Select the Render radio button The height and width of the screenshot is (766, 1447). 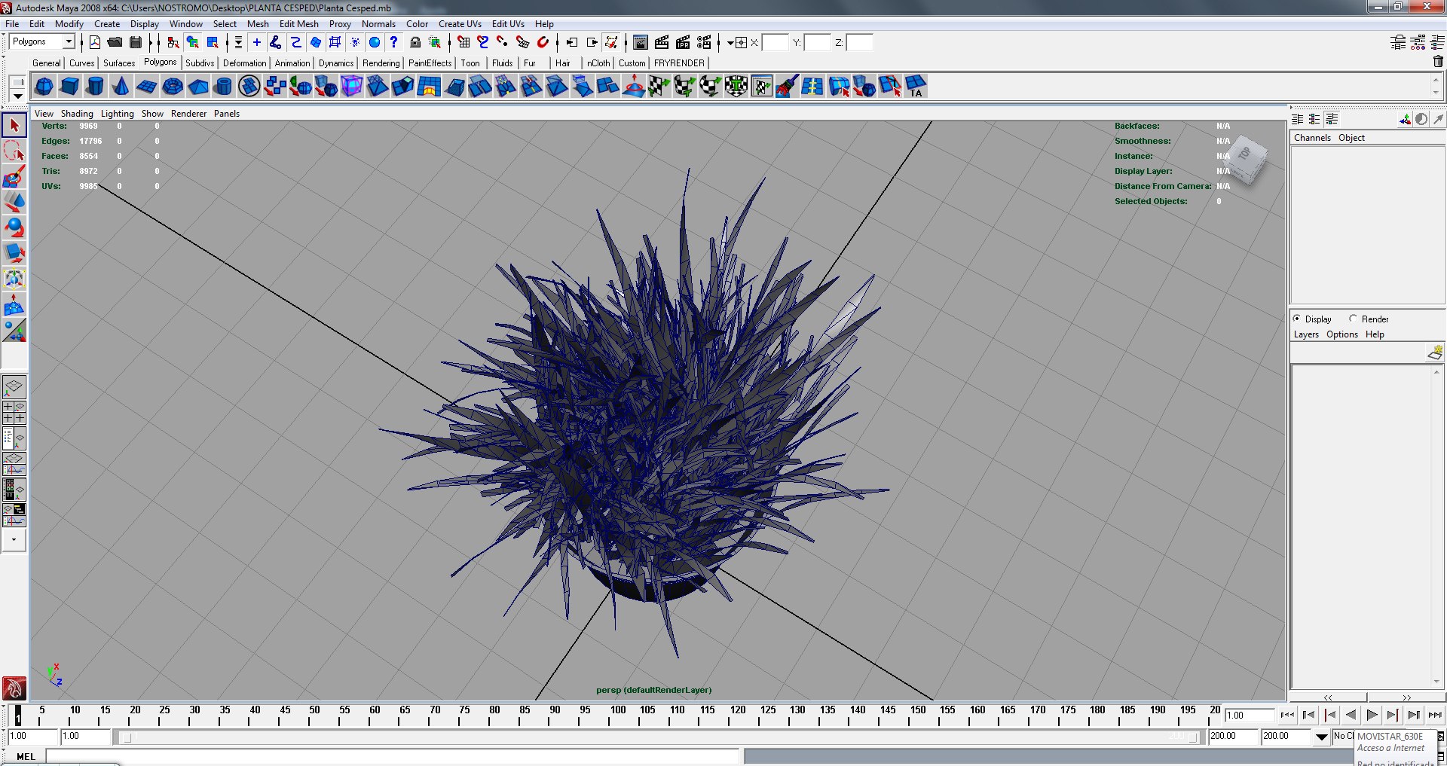point(1353,319)
